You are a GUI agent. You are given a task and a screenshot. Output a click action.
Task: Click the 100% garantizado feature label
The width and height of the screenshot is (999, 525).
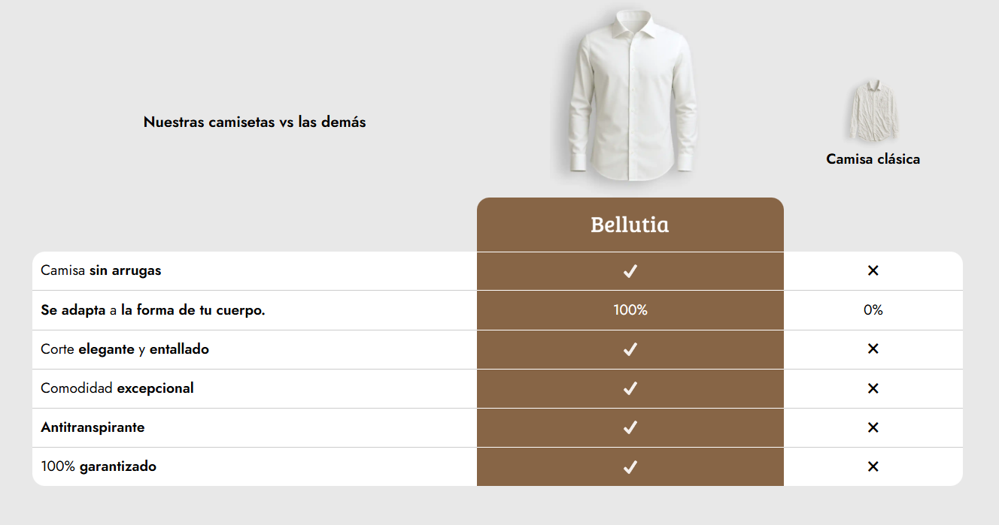tap(99, 466)
